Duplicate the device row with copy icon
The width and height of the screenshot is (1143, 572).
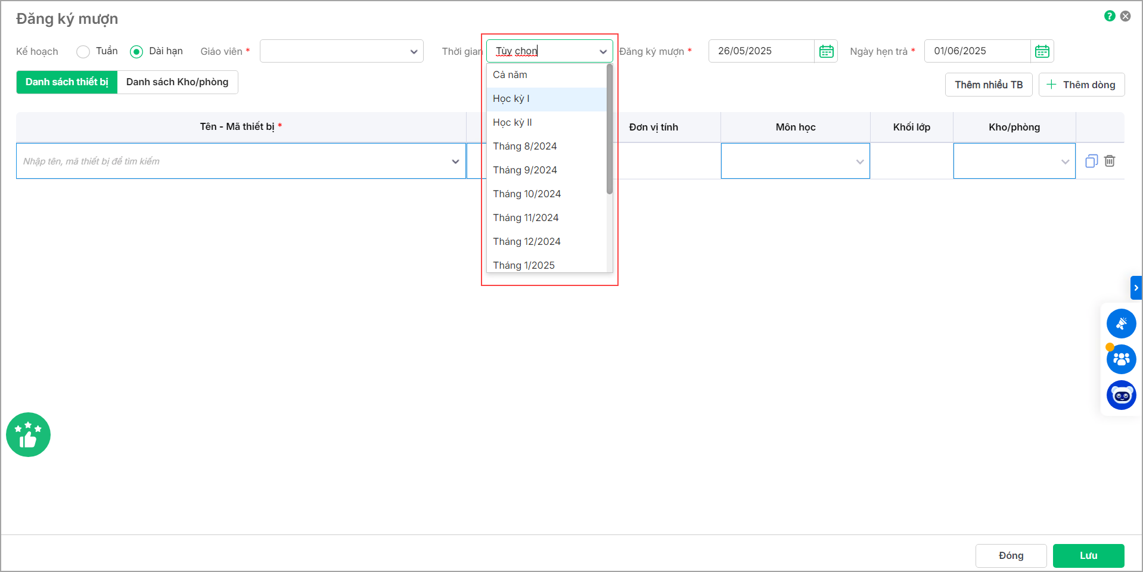click(x=1092, y=161)
